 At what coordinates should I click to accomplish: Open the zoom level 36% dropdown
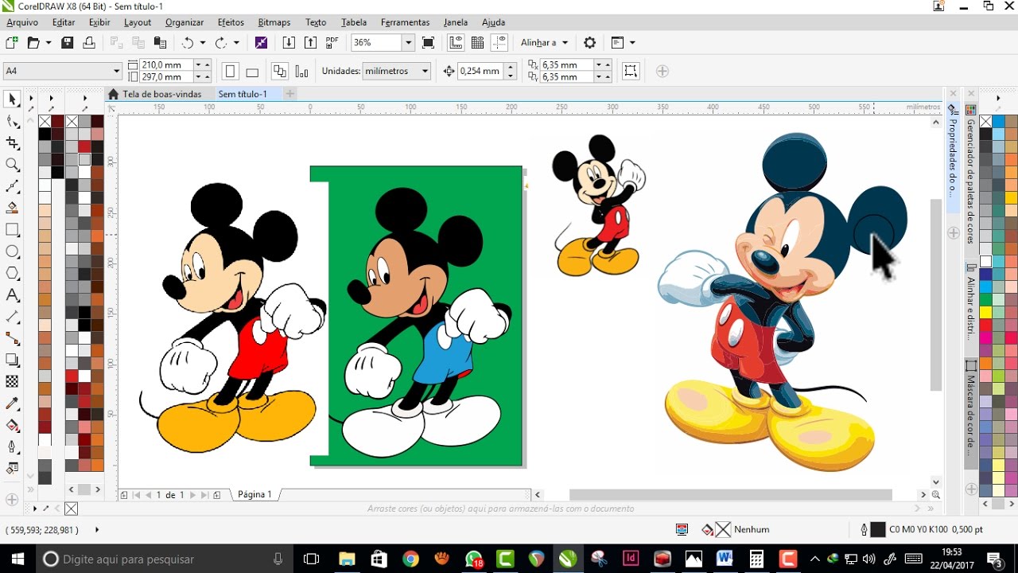pos(408,42)
